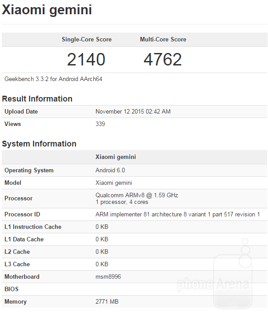Screen dimensions: 268x313
Task: Click the Xiaomi gemini page title
Action: tap(47, 10)
